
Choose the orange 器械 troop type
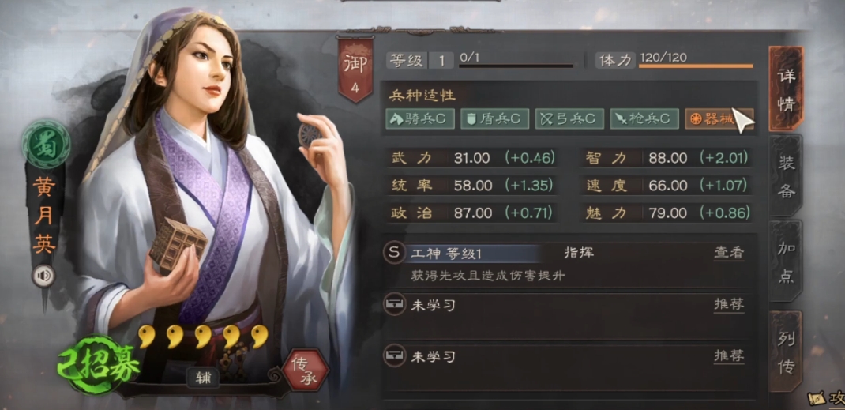[x=719, y=118]
